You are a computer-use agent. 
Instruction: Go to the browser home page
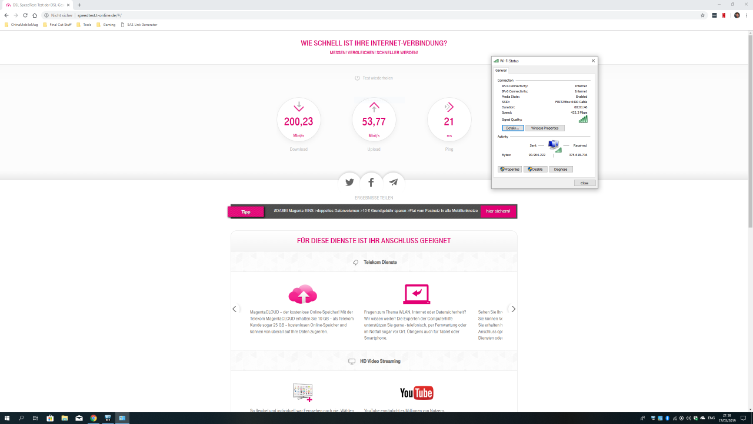click(35, 15)
